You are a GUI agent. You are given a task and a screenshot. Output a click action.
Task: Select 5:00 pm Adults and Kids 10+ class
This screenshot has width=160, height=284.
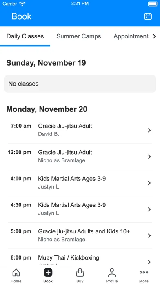click(x=80, y=235)
